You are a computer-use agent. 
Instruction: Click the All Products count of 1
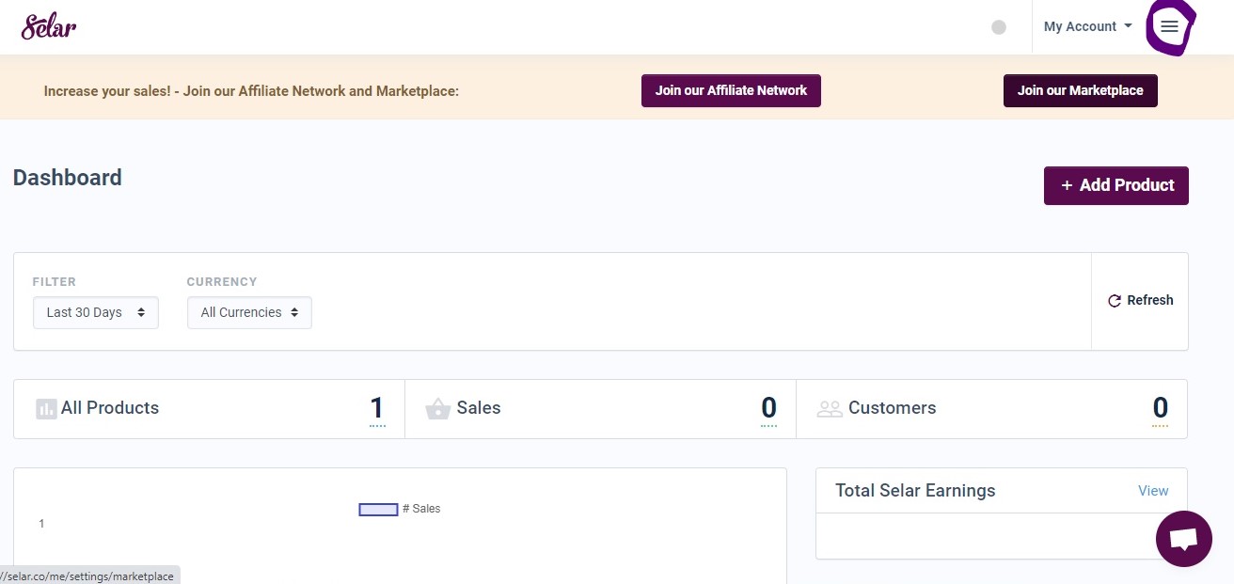click(377, 407)
